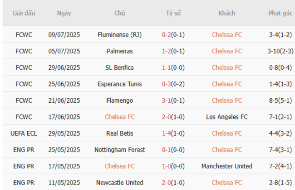Open the Palmeiras team link
The height and width of the screenshot is (190, 295).
point(120,51)
